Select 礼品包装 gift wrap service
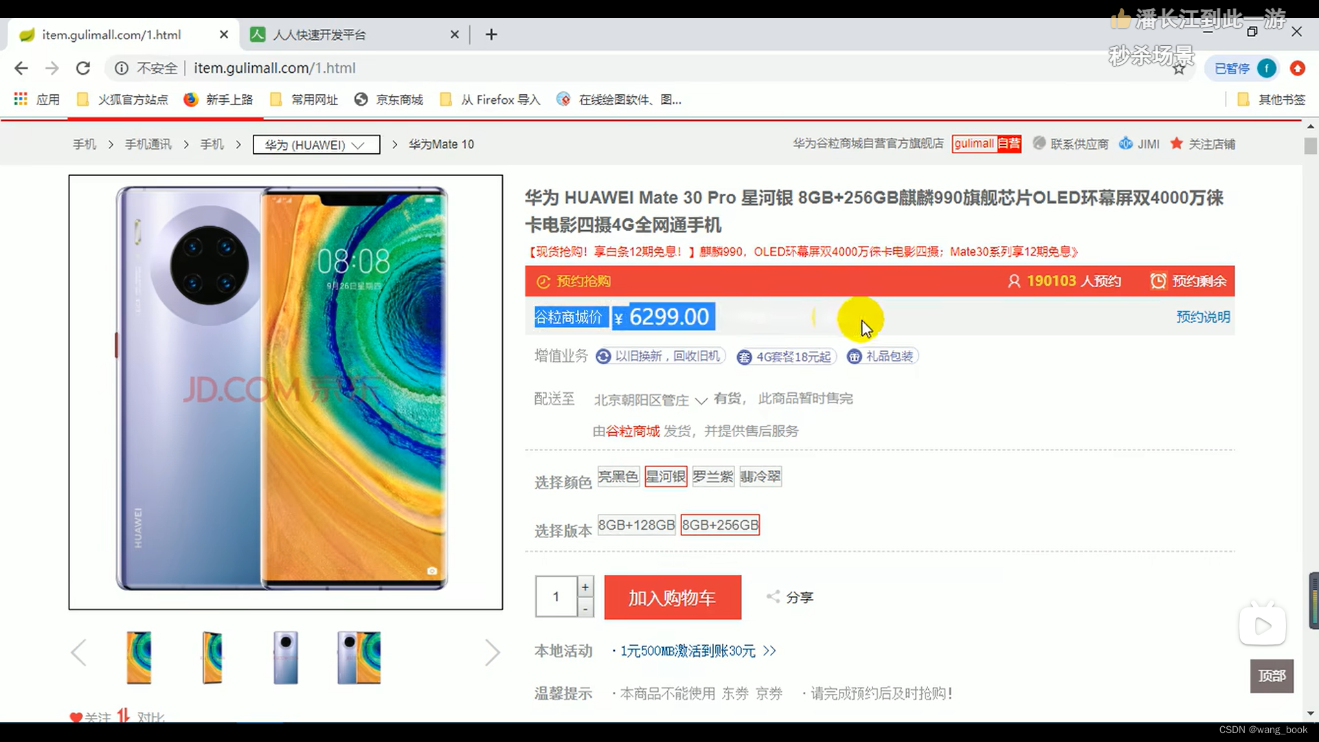This screenshot has height=742, width=1319. [x=881, y=356]
